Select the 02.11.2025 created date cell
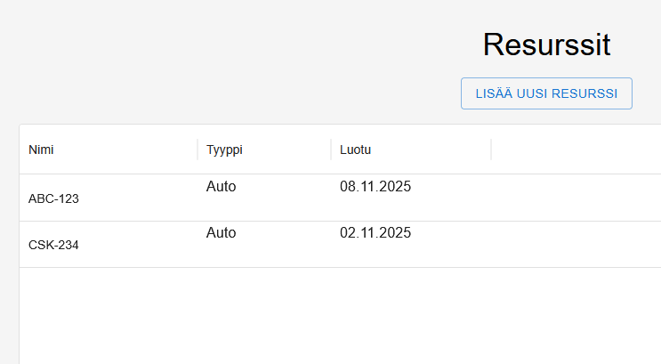The image size is (661, 364). point(375,233)
